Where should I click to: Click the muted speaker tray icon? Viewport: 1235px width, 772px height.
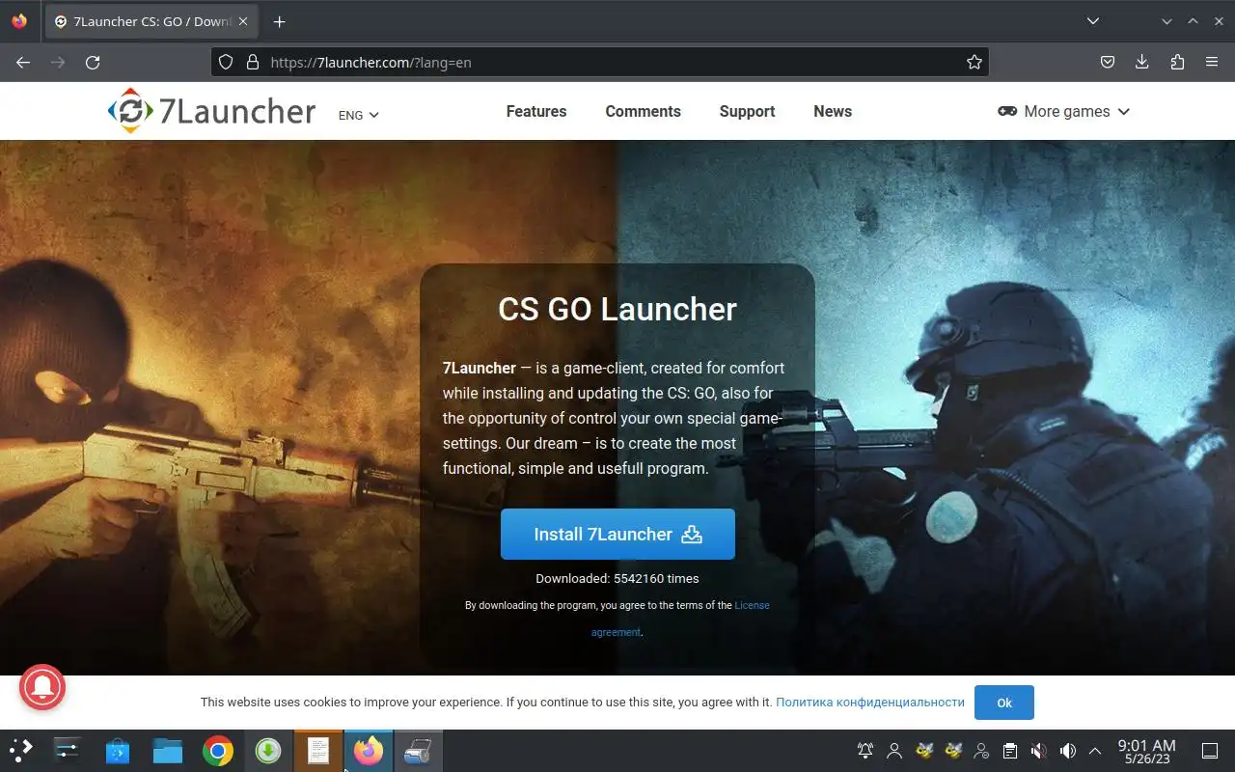click(x=1039, y=751)
